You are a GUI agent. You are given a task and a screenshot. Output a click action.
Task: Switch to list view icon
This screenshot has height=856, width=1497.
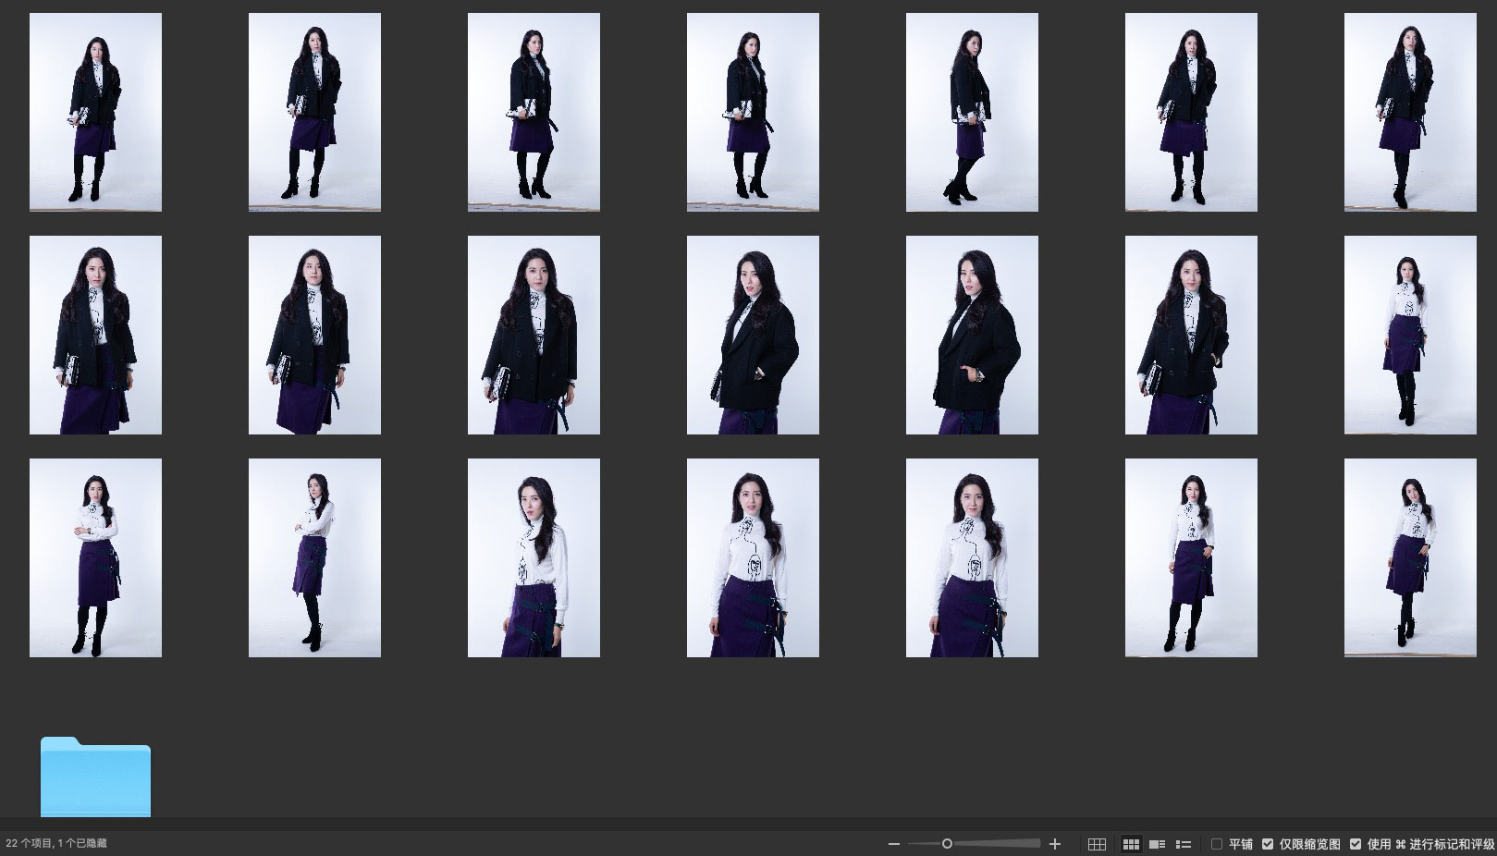coord(1183,844)
